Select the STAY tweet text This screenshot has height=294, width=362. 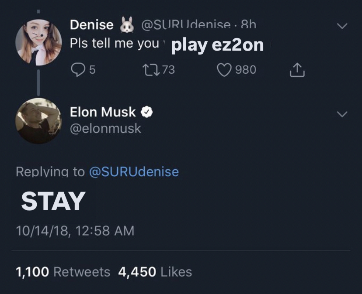tap(53, 202)
